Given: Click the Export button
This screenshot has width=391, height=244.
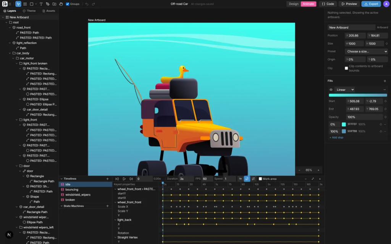Looking at the screenshot, I should click(371, 4).
